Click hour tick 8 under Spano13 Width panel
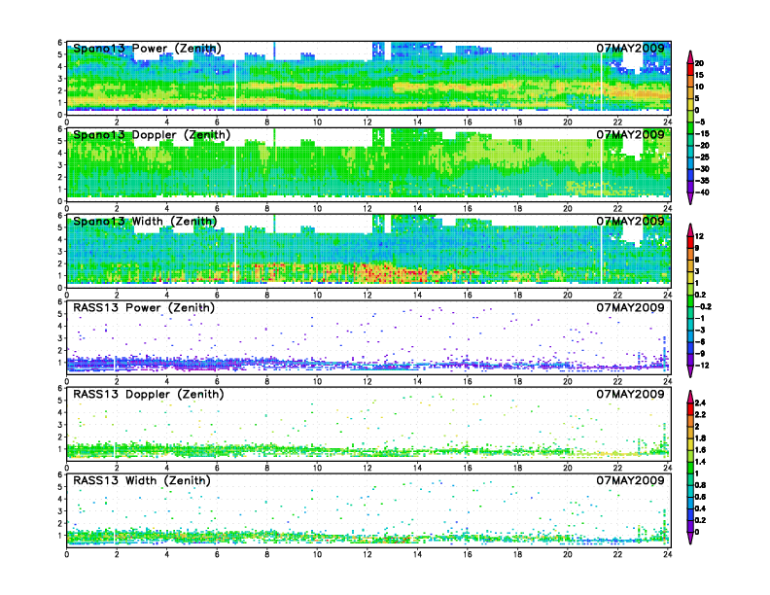770x595 pixels. (x=267, y=295)
